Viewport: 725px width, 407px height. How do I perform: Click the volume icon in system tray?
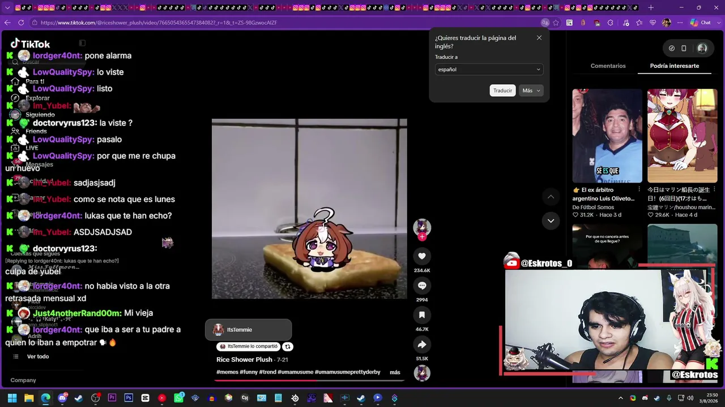(x=690, y=398)
